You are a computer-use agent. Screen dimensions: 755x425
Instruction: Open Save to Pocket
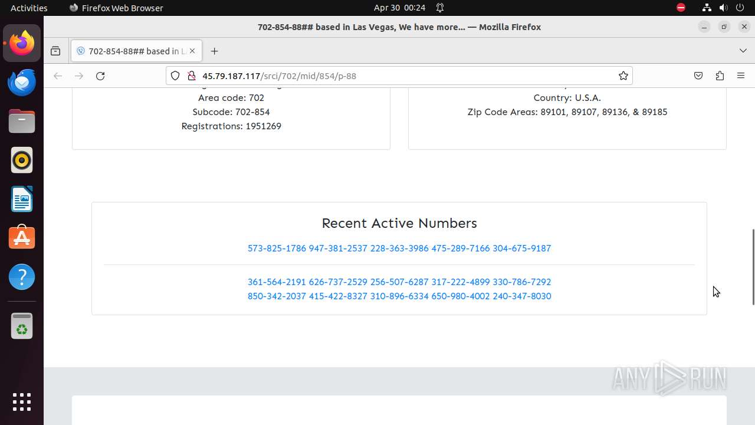pyautogui.click(x=698, y=76)
